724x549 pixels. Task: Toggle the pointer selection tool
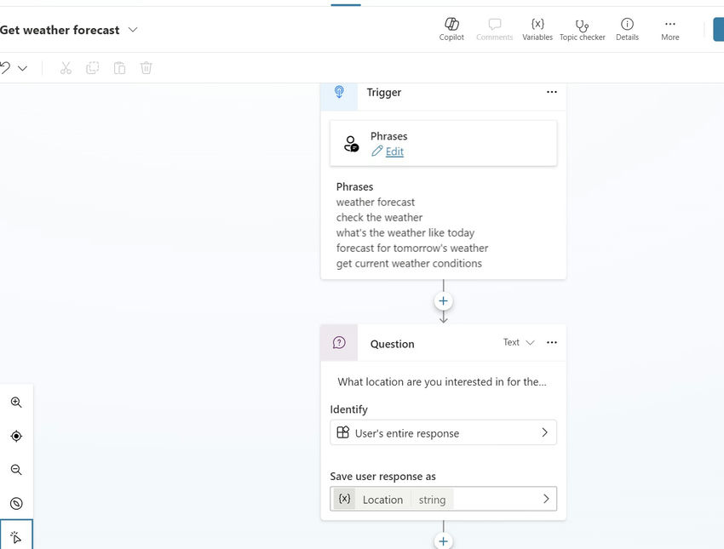point(16,536)
